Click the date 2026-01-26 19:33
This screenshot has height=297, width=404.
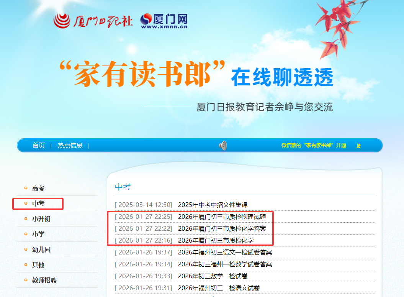coord(144,276)
